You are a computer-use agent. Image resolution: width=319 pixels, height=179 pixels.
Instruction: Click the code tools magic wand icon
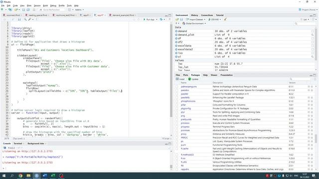[x=30, y=19]
